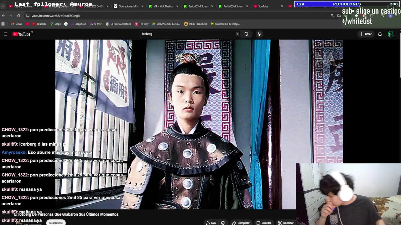Subscribe with the Suscribirse button
This screenshot has height=225, width=401.
56,223
